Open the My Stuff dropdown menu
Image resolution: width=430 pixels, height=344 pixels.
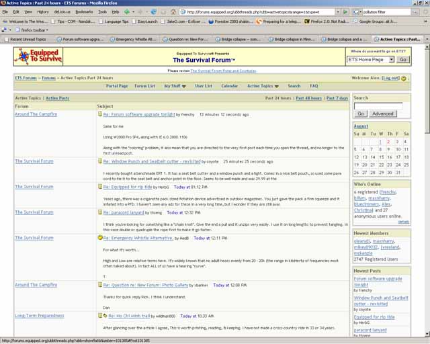pyautogui.click(x=175, y=86)
